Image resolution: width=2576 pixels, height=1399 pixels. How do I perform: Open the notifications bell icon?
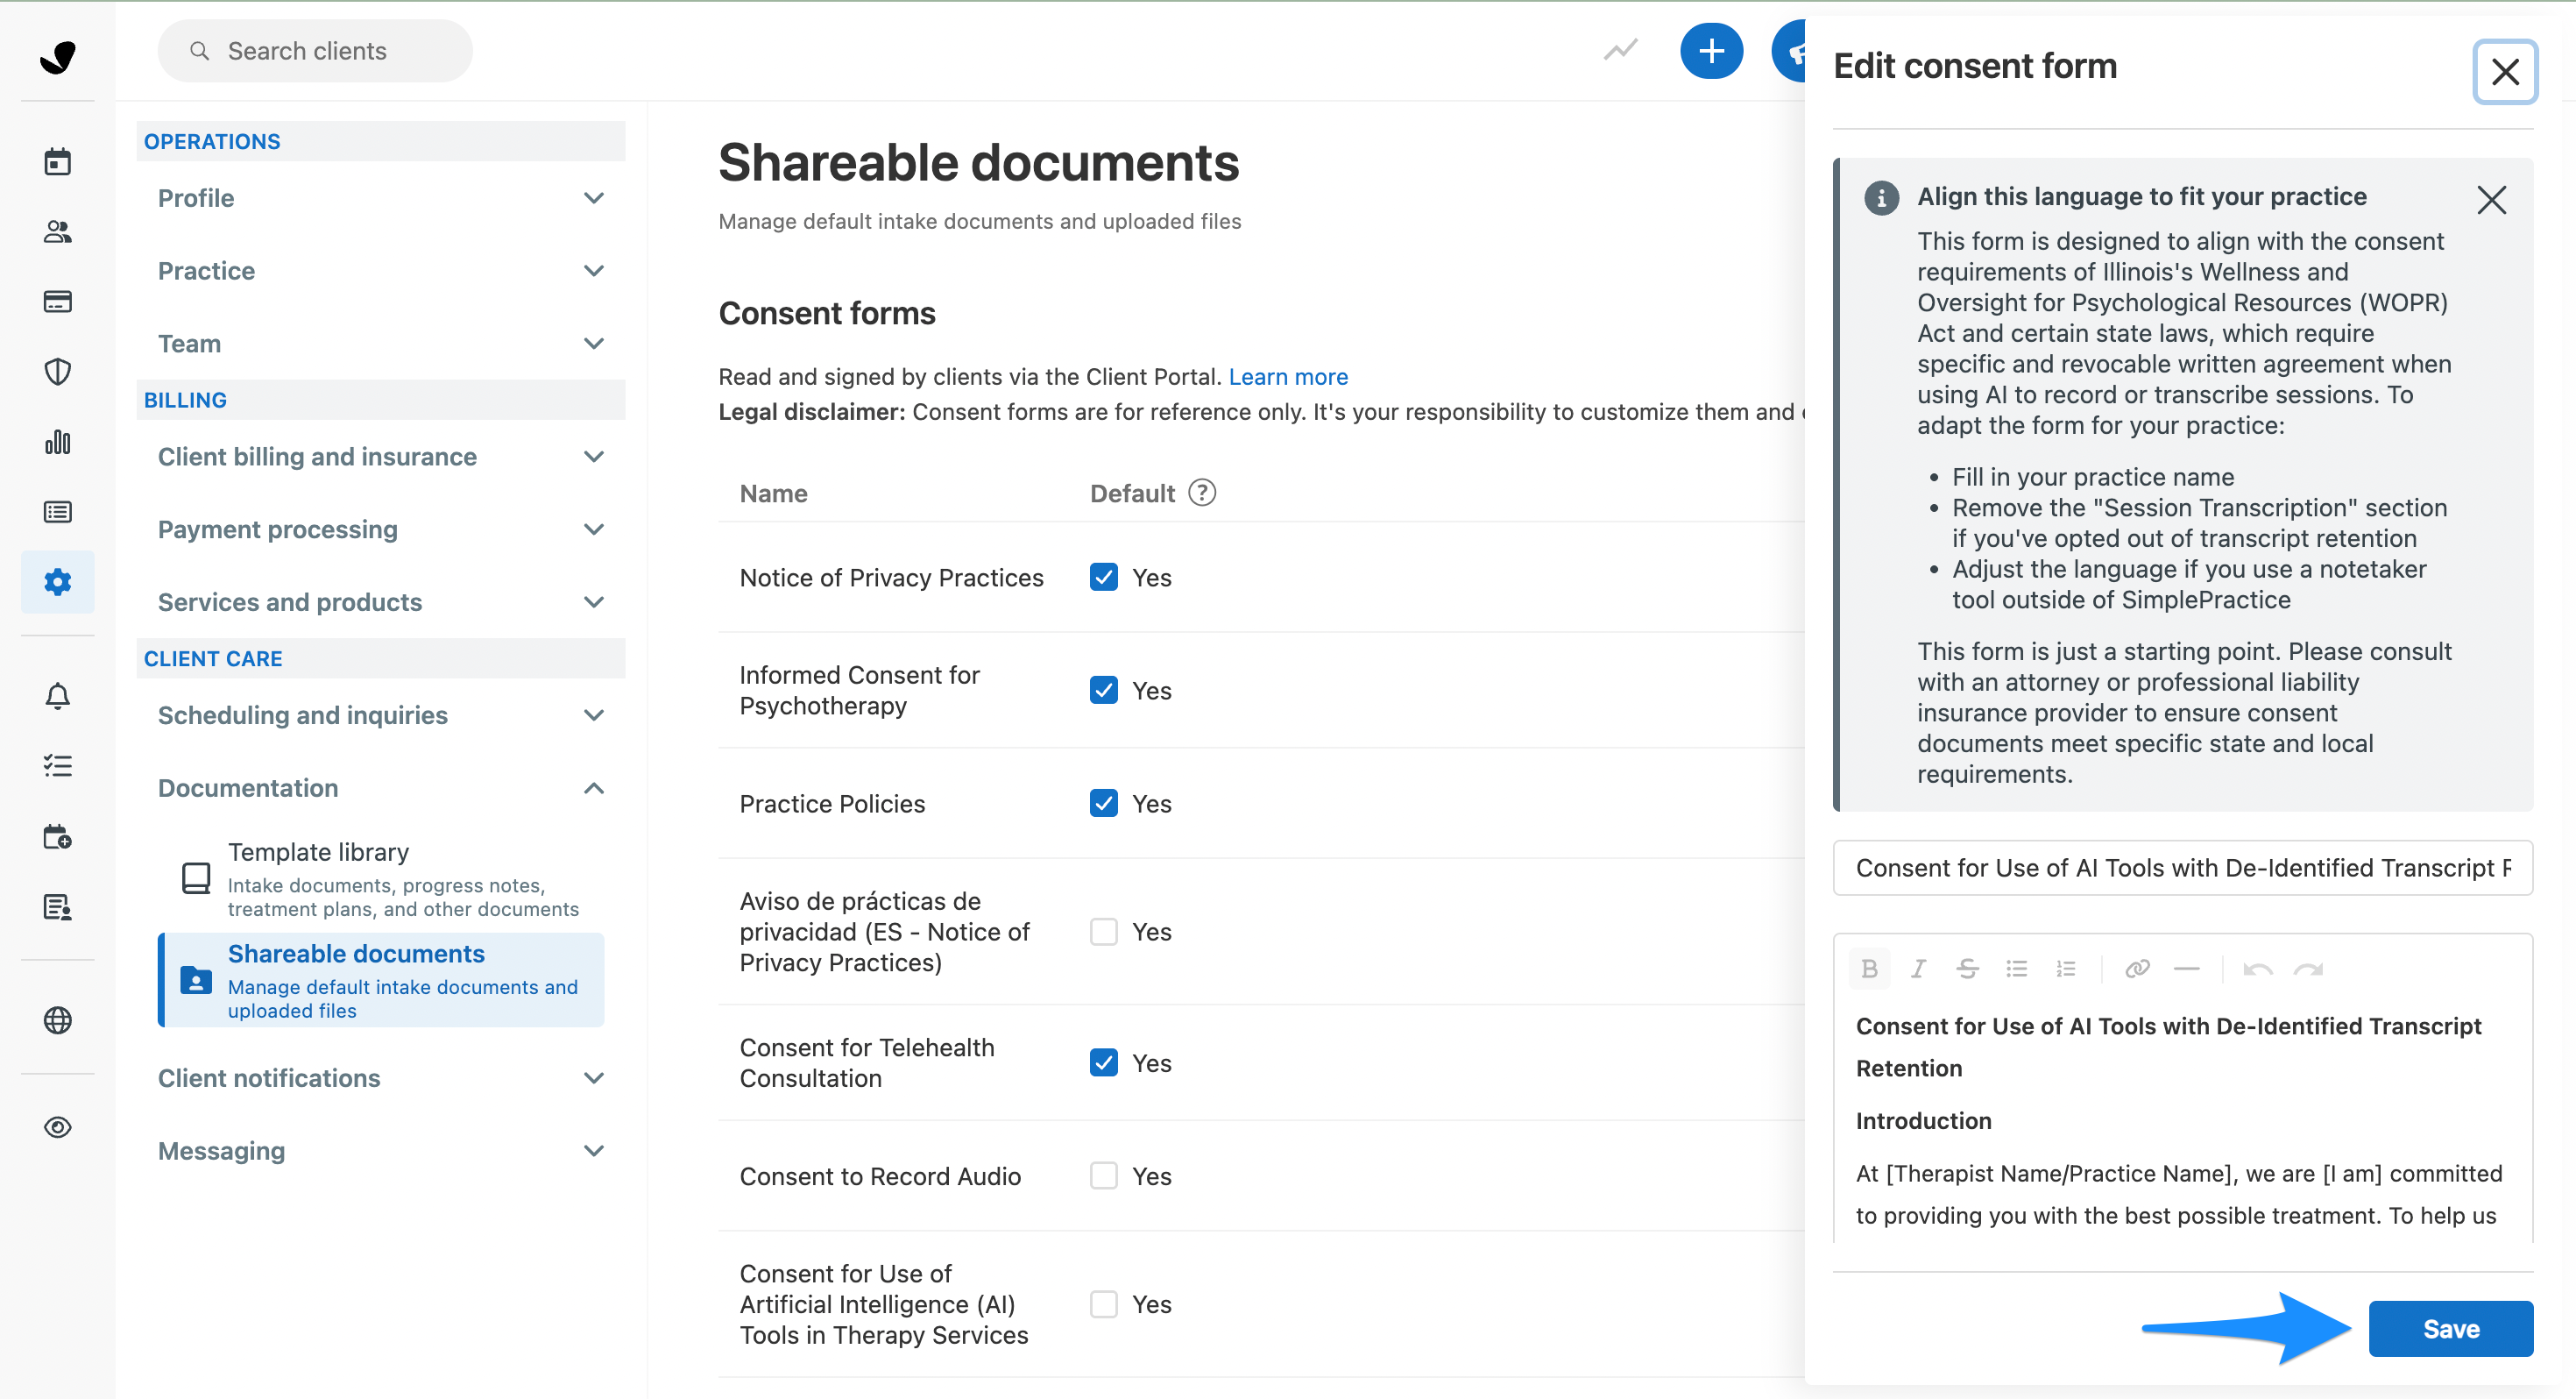58,695
